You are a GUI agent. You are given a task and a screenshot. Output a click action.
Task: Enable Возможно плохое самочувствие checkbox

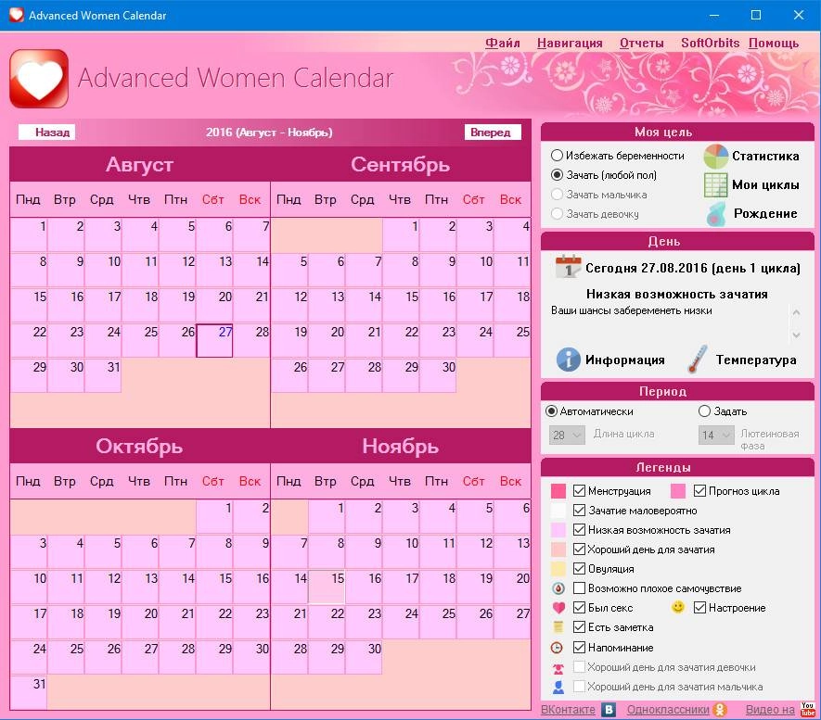click(579, 587)
